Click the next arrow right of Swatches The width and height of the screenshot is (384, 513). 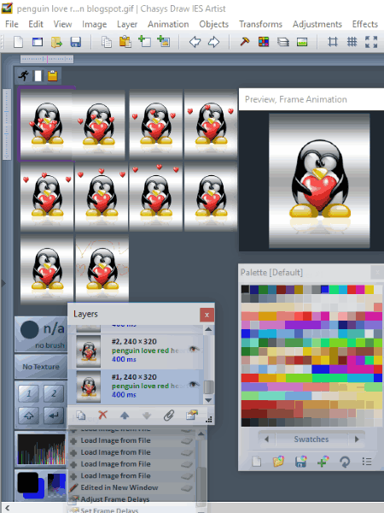(x=357, y=439)
